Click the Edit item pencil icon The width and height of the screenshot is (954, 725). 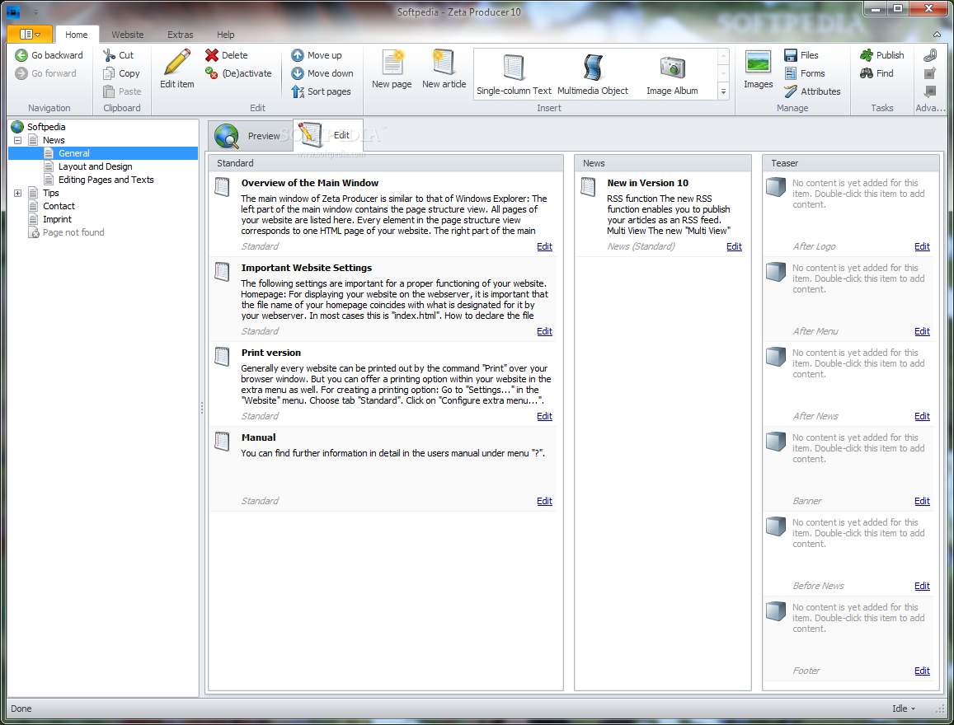click(x=177, y=63)
